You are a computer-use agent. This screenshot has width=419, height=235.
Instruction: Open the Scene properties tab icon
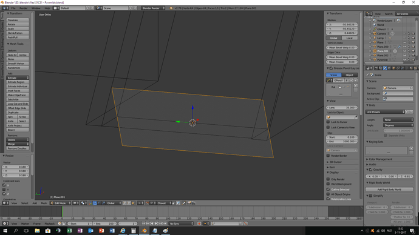pos(385,68)
